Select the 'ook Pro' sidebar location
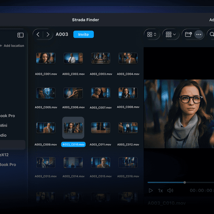Image resolution: width=214 pixels, height=214 pixels. [x=7, y=116]
